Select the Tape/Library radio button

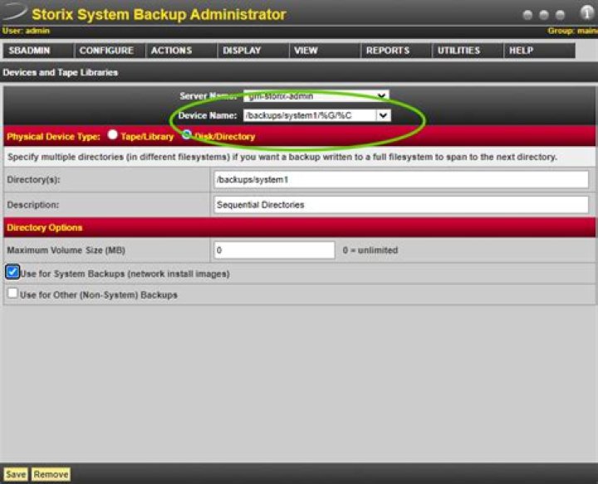112,134
